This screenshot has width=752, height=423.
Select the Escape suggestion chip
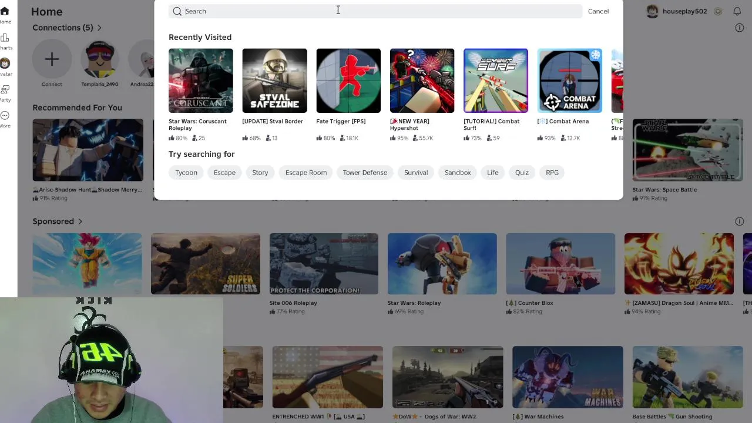224,173
